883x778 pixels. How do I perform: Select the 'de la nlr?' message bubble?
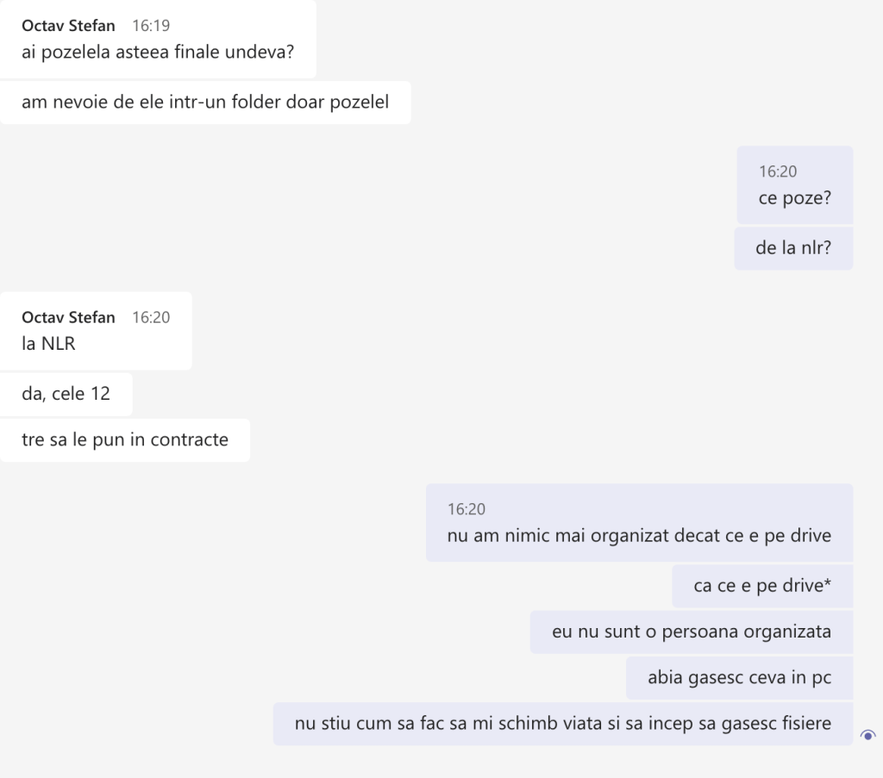793,248
